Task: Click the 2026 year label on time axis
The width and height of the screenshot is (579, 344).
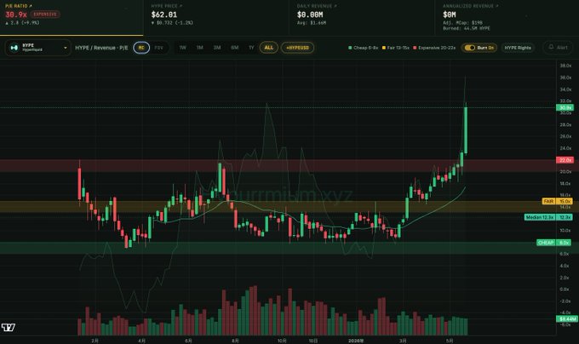Action: pos(356,341)
